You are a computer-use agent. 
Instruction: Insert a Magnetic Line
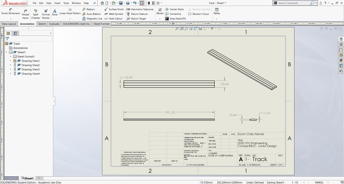click(92, 19)
